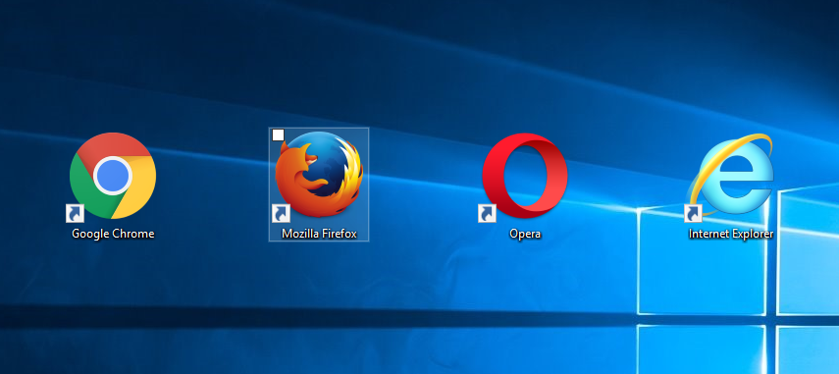This screenshot has height=374, width=839.
Task: Tick the Mozilla Firefox item checkbox
Action: (x=278, y=135)
